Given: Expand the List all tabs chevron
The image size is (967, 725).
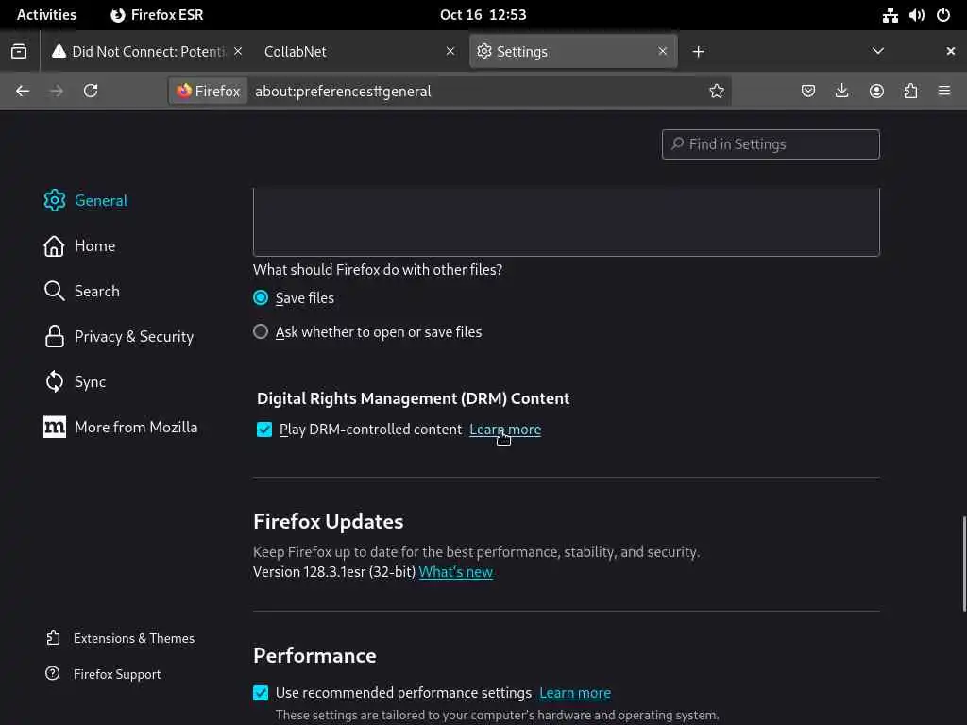Looking at the screenshot, I should click(x=878, y=51).
